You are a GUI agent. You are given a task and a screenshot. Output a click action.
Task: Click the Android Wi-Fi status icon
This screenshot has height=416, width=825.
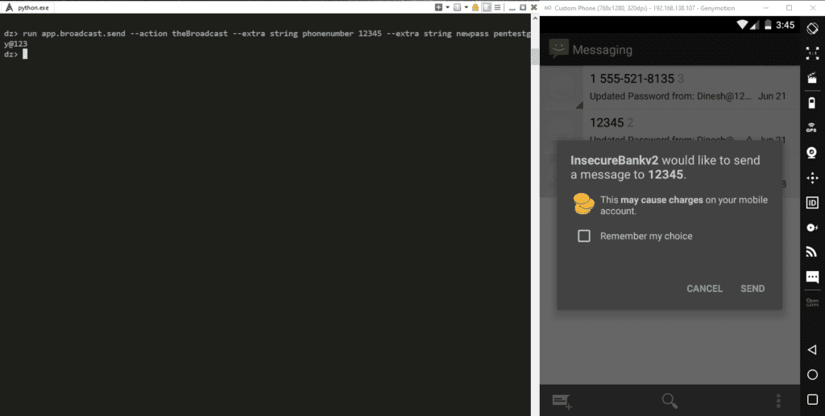click(x=742, y=25)
